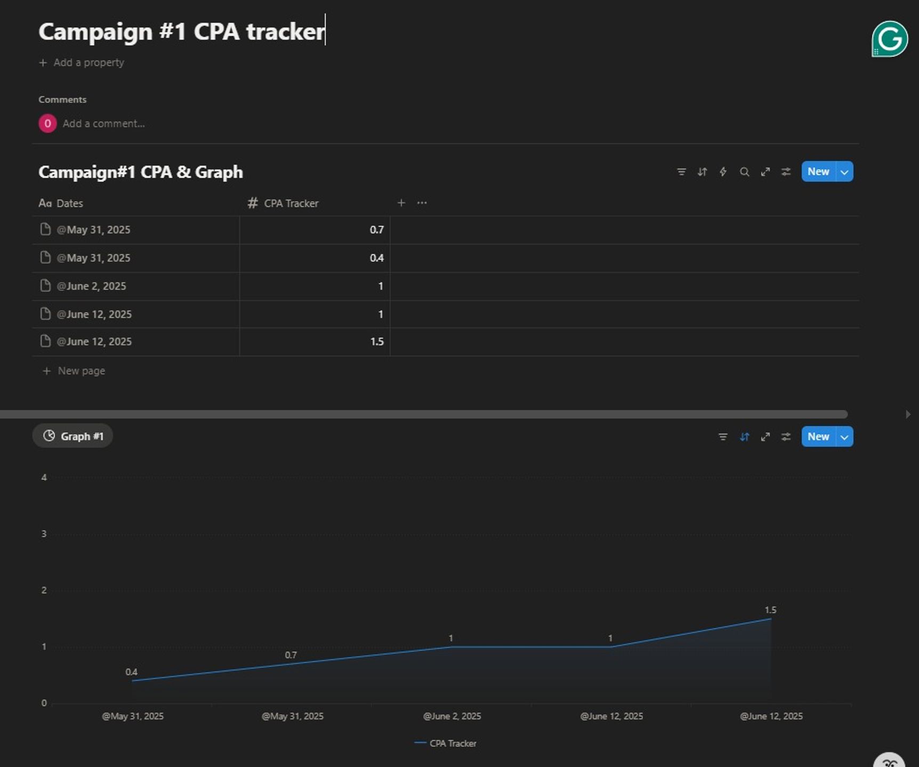
Task: Click New page row below table
Action: tap(74, 371)
